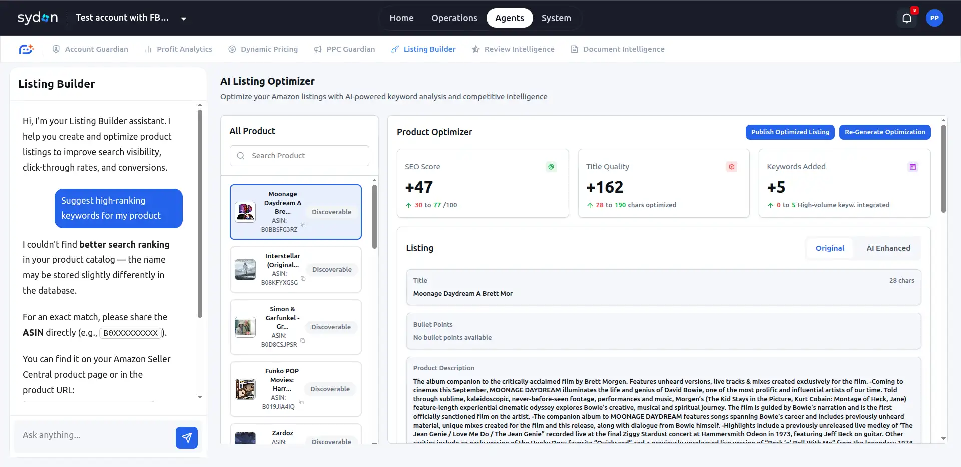Viewport: 961px width, 467px height.
Task: Show the Original listing version
Action: tap(830, 248)
